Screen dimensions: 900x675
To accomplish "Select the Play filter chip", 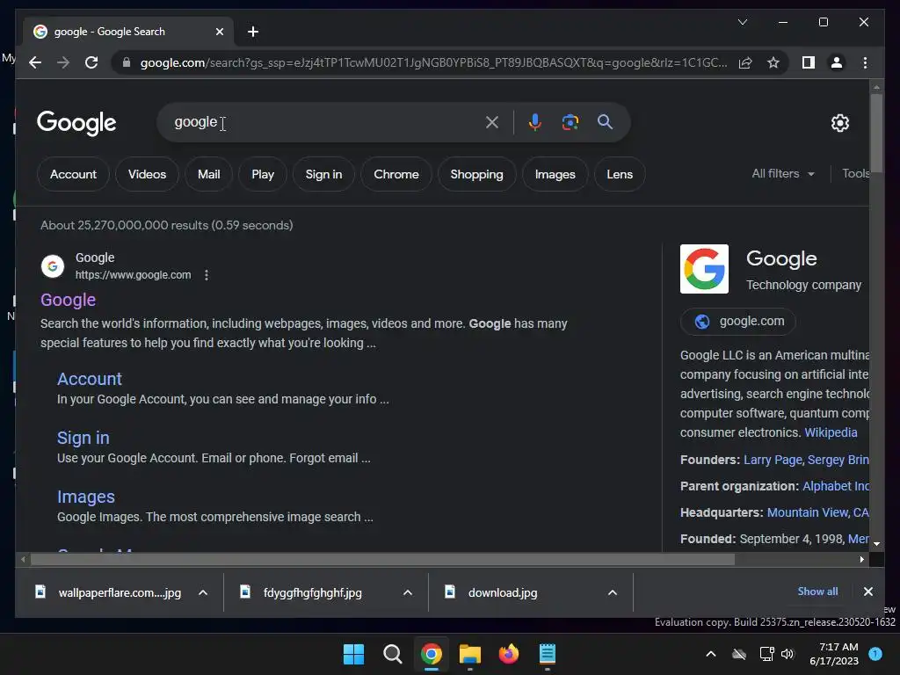I will click(x=263, y=174).
